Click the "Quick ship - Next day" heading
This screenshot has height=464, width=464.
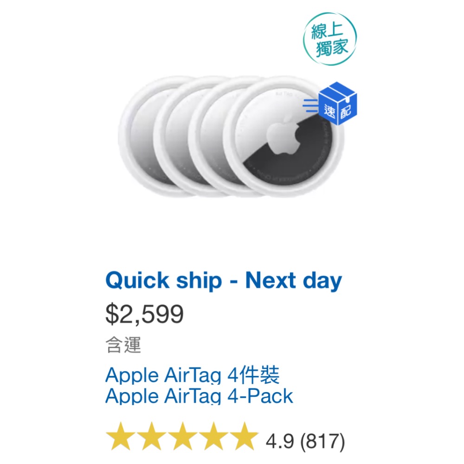pos(223,280)
